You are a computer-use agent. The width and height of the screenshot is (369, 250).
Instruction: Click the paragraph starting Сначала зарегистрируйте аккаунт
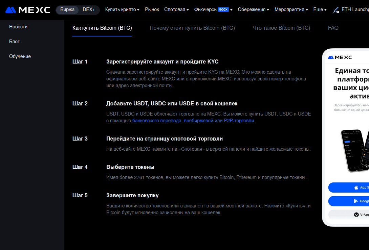(x=206, y=79)
